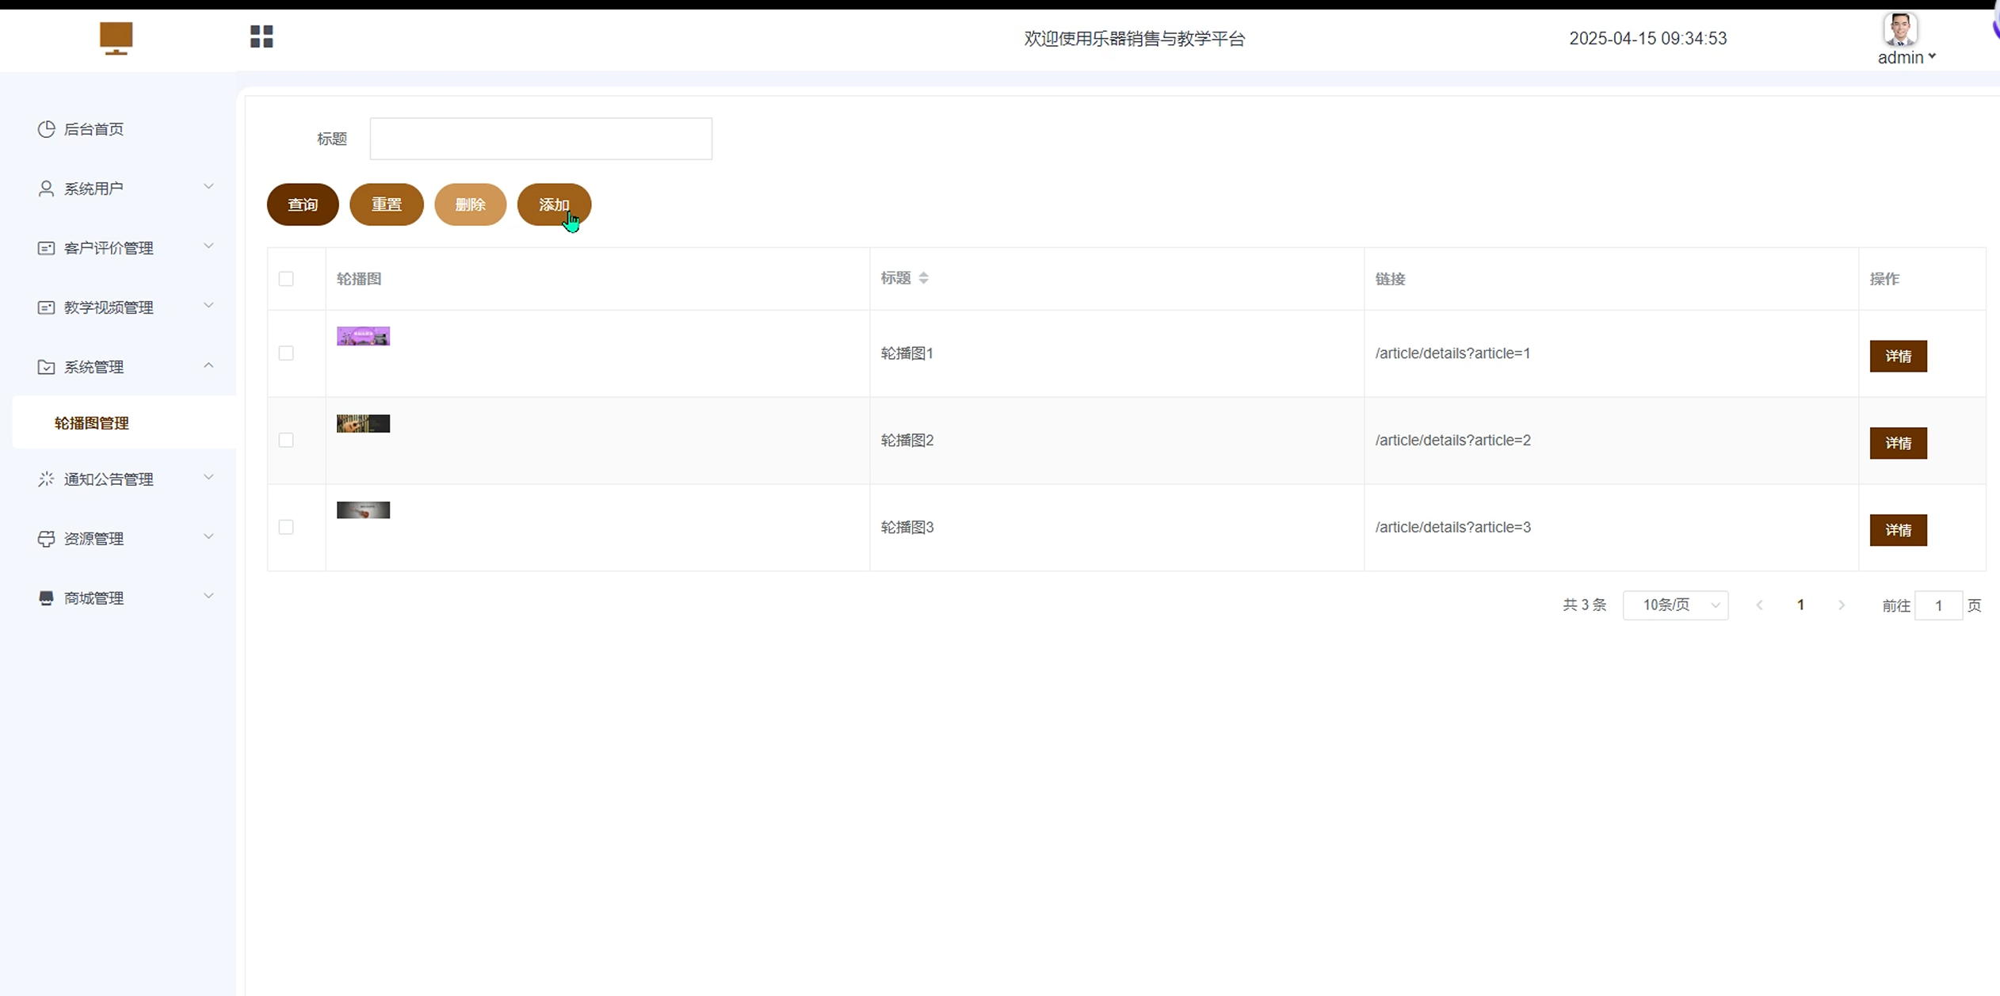2000x996 pixels.
Task: Sort table by 标题 column arrows
Action: (x=923, y=278)
